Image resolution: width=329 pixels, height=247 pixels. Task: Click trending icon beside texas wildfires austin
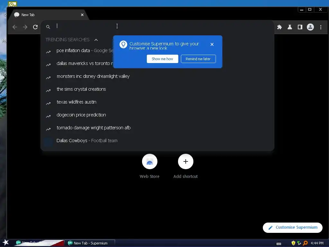tap(48, 103)
